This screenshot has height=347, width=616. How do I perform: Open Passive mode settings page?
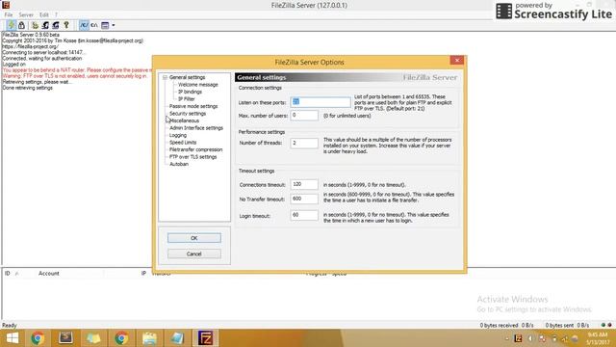[193, 106]
